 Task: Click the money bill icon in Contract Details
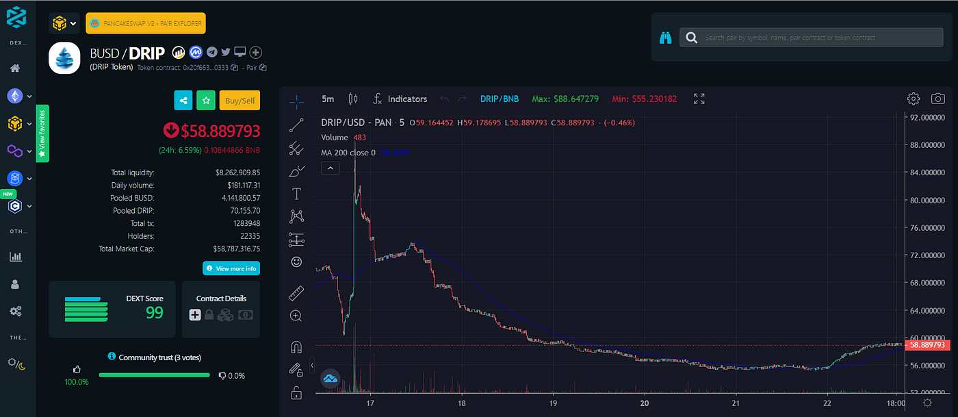point(245,315)
